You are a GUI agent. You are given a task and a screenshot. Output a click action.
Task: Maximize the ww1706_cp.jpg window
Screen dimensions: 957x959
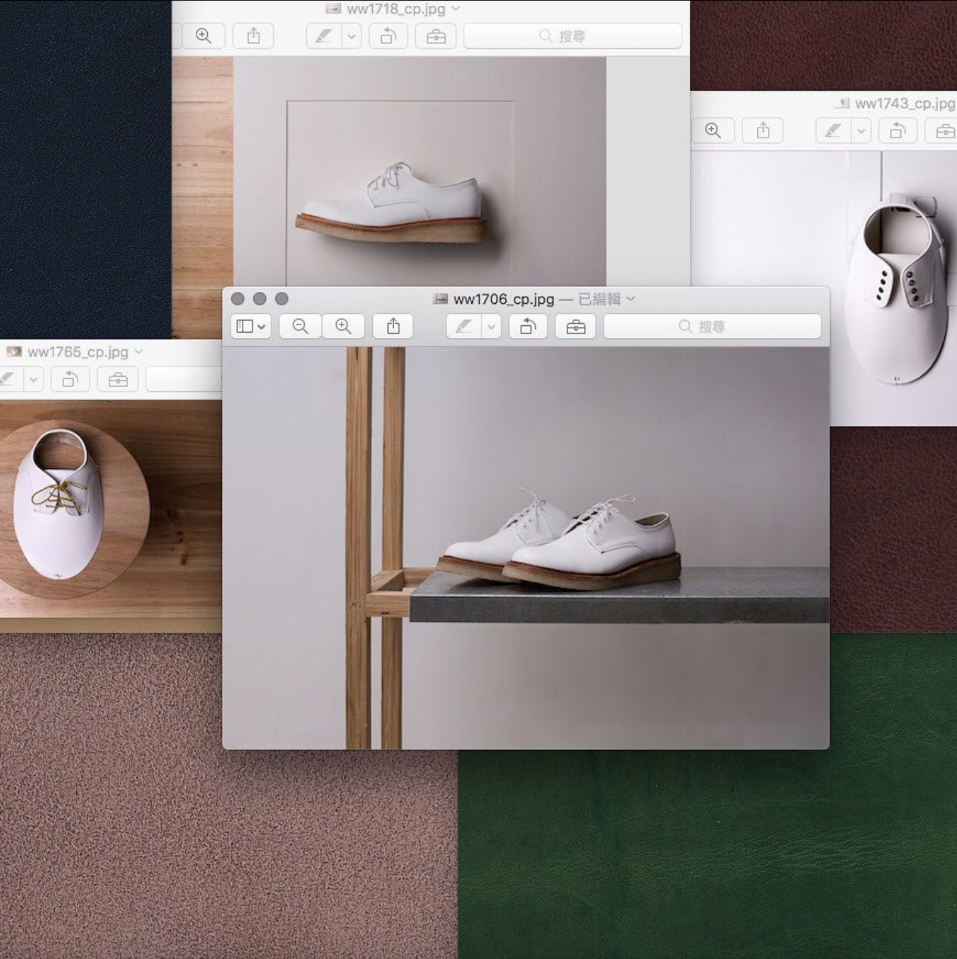(282, 299)
